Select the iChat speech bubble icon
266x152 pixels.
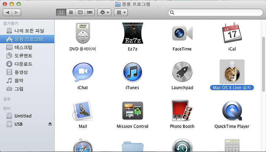(83, 72)
